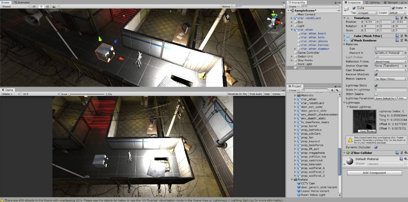Open Cube (Mesh Filter) help icon
Viewport: 408px width, 202px height.
click(397, 36)
